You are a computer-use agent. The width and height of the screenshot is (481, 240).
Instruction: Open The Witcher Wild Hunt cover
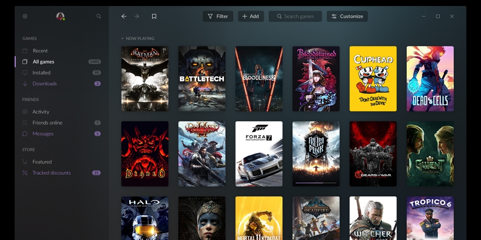pyautogui.click(x=373, y=218)
